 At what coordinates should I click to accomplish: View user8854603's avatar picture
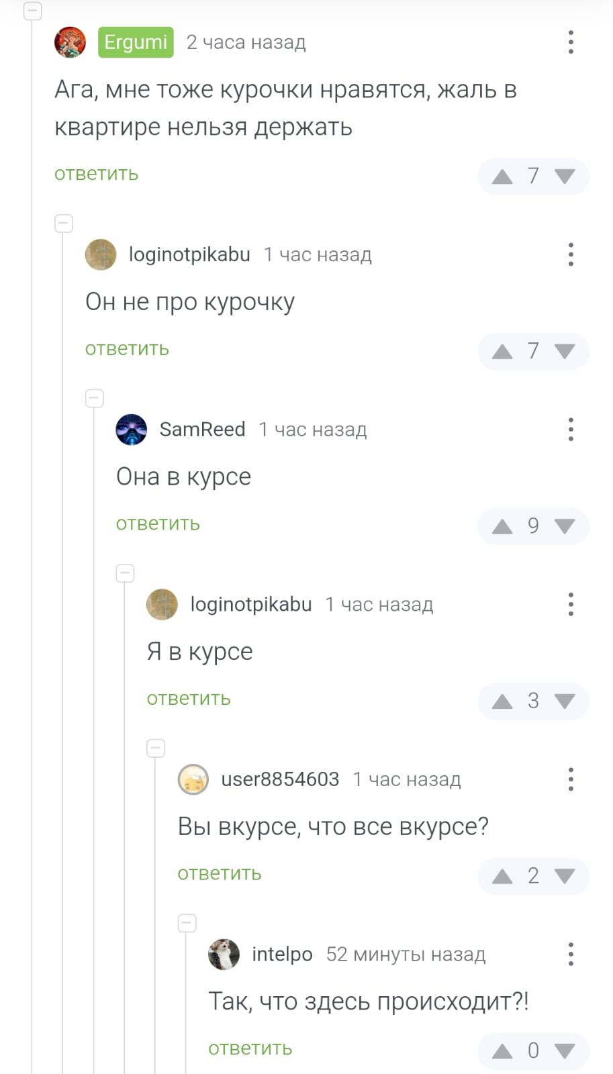193,779
